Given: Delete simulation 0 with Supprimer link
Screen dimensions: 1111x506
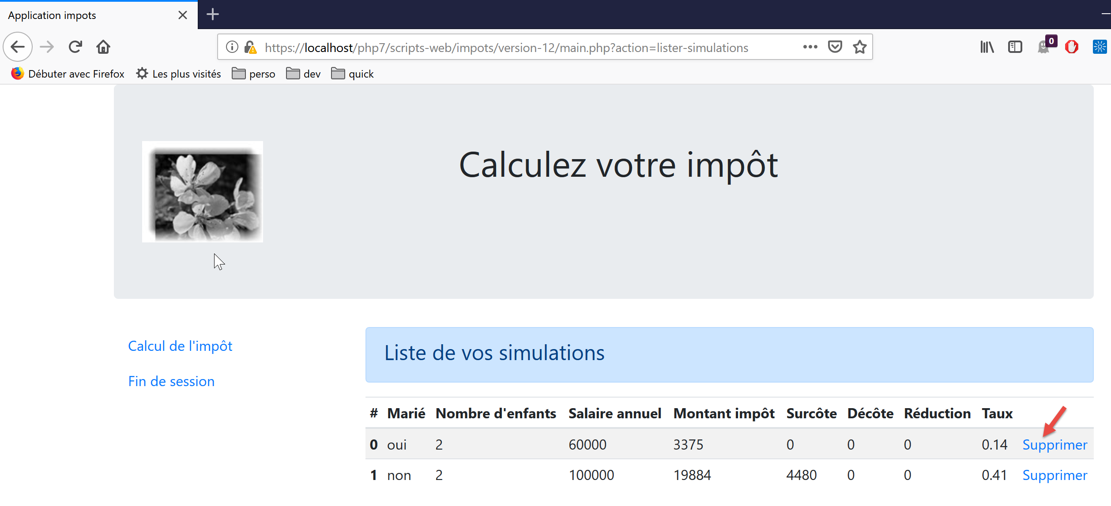Looking at the screenshot, I should click(1055, 445).
